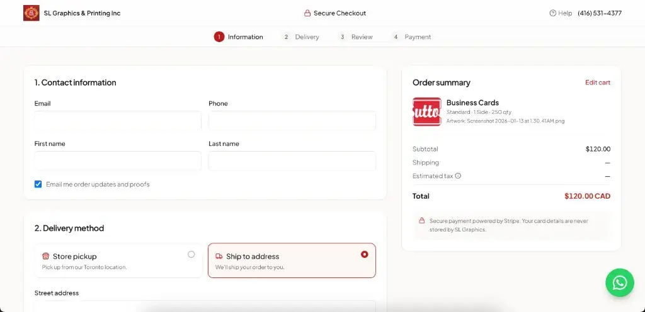
Task: Click the Secure Checkout label
Action: (340, 13)
